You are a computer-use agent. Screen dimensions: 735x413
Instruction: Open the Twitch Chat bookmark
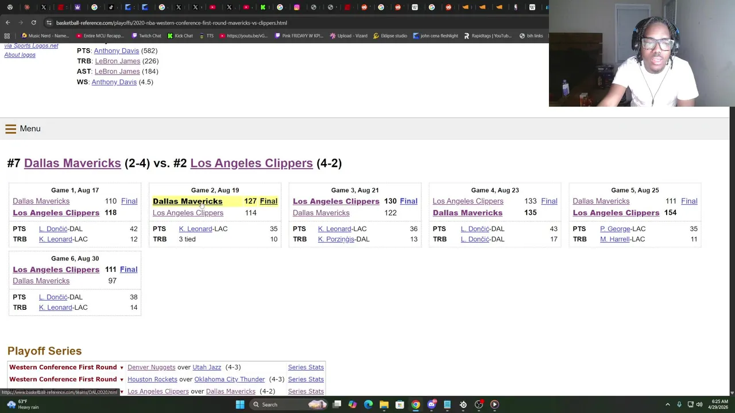click(146, 36)
